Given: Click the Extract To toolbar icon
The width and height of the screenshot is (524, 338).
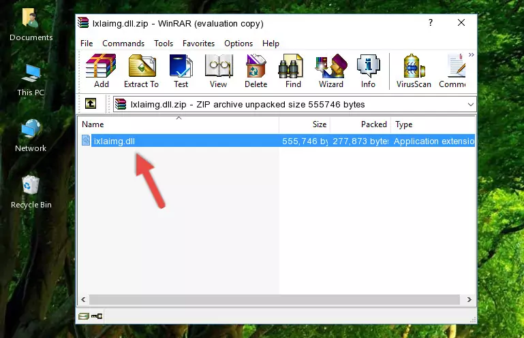Looking at the screenshot, I should coord(141,71).
